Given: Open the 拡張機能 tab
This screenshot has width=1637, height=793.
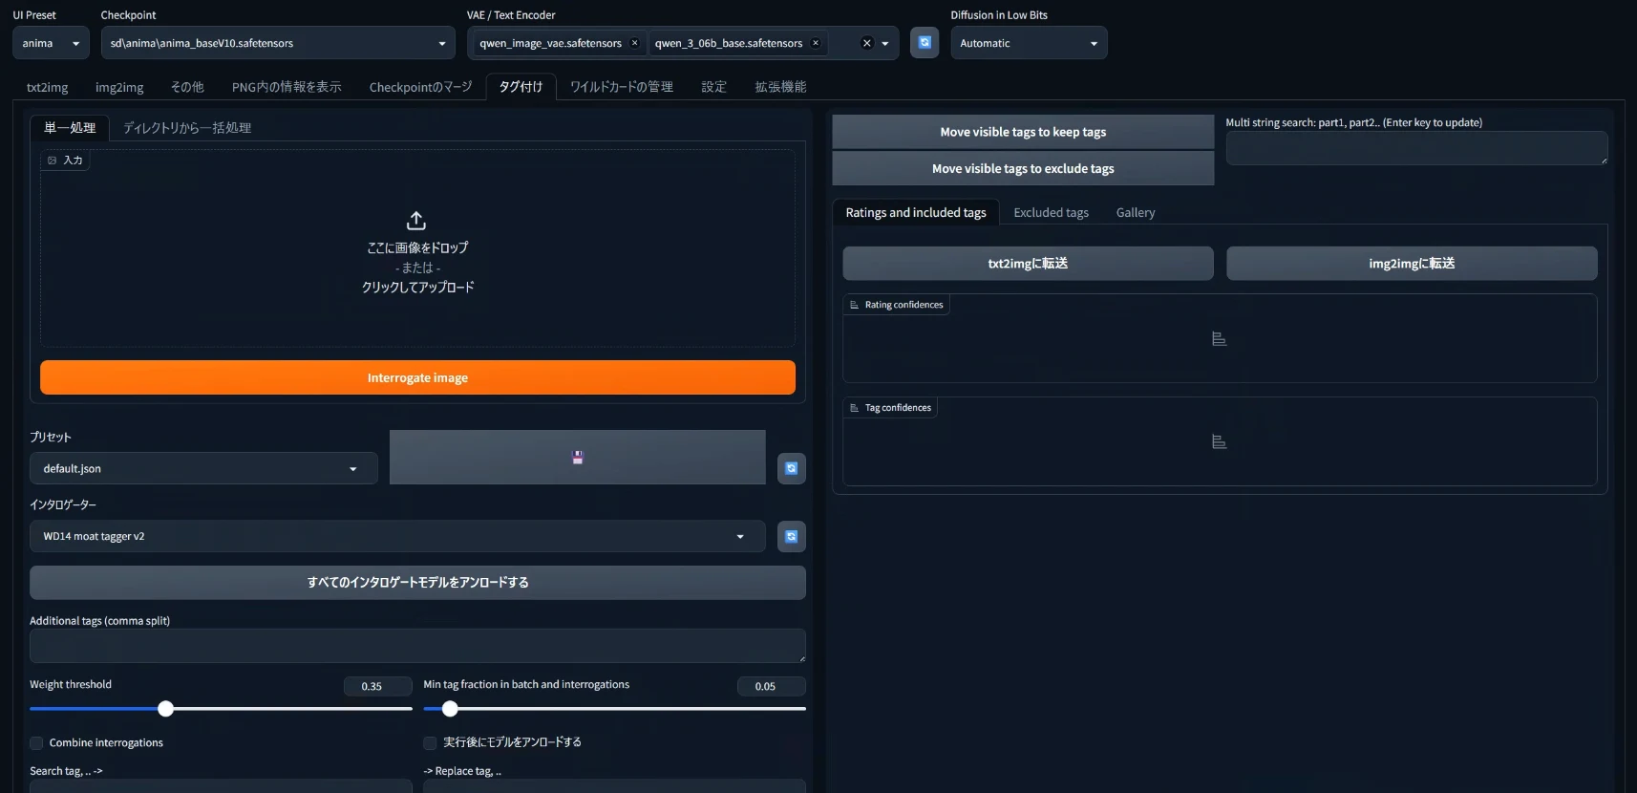Looking at the screenshot, I should pyautogui.click(x=780, y=87).
